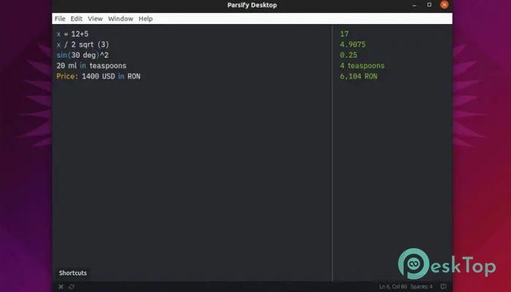Click the 4.9075 result value
511x292 pixels.
tap(352, 45)
